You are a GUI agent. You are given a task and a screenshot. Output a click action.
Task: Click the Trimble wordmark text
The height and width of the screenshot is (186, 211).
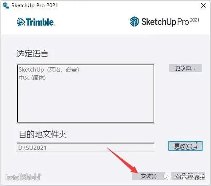click(40, 22)
